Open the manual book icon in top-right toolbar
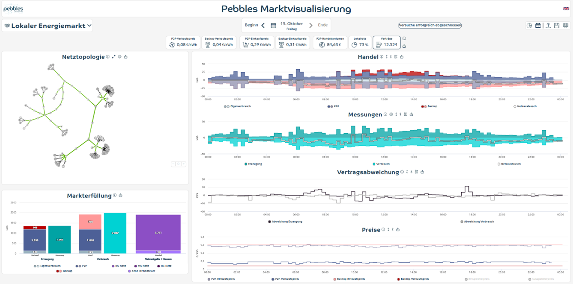 566,26
